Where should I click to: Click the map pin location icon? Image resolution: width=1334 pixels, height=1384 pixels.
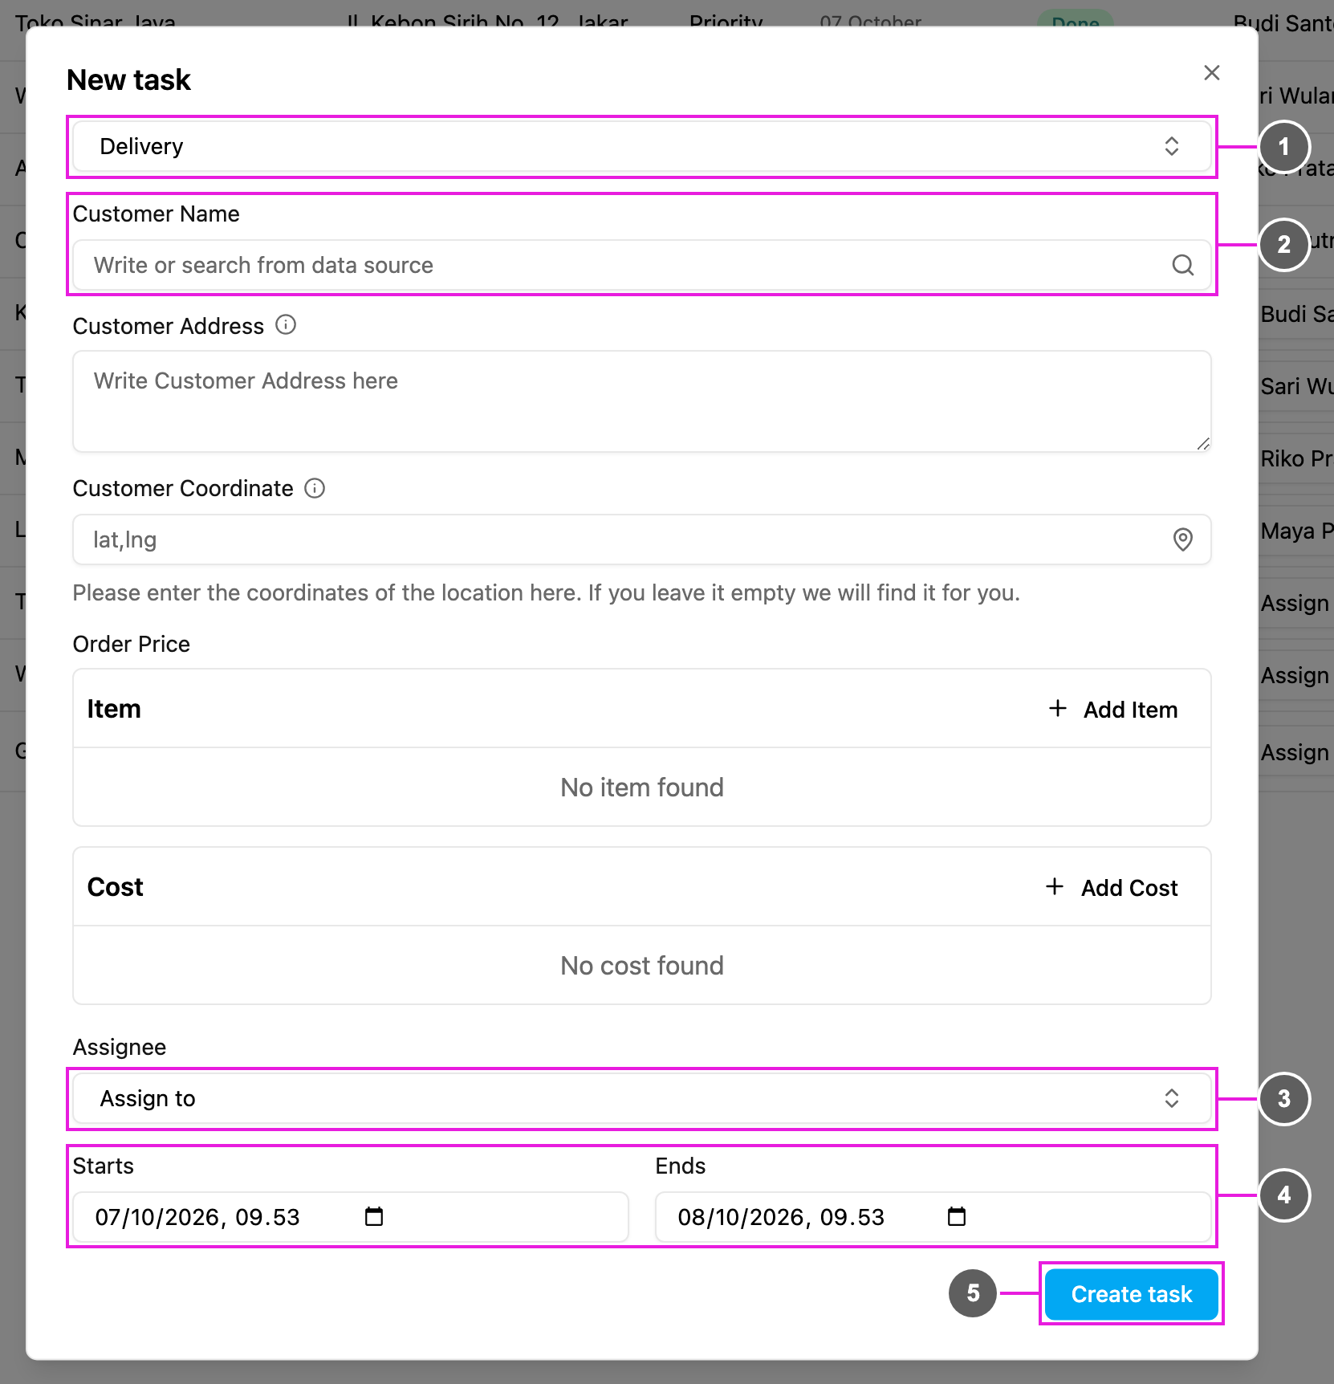click(1182, 539)
